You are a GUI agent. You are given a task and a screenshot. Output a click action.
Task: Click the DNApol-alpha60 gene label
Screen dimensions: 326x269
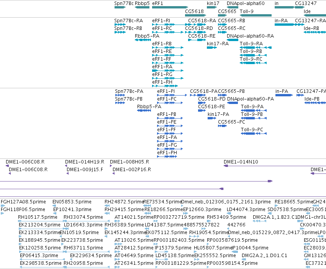(246, 3)
